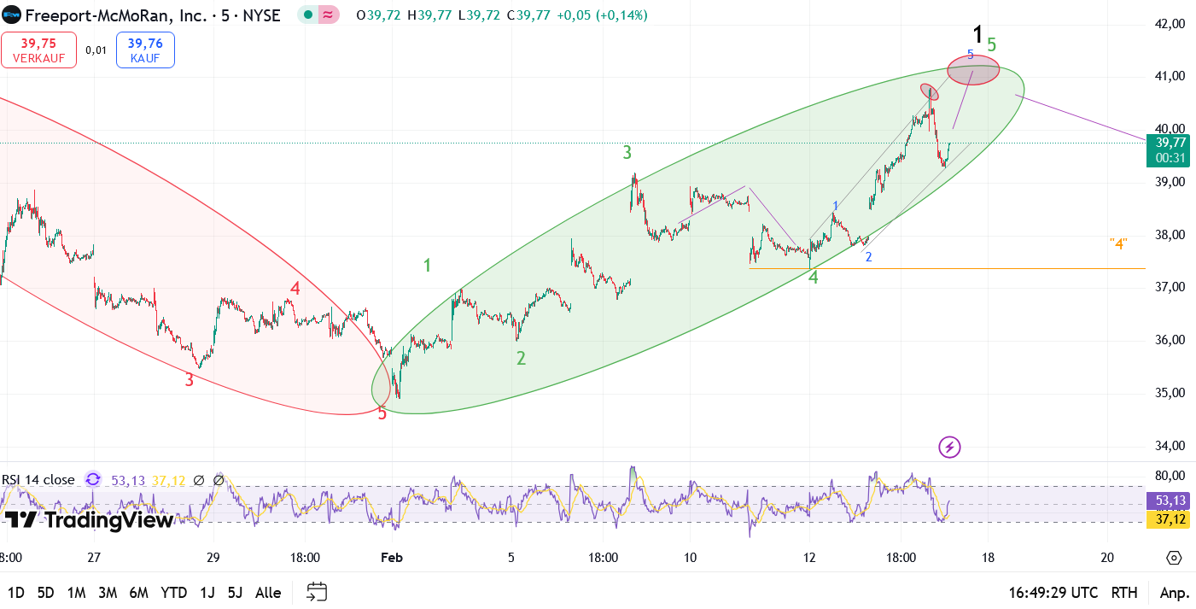1196x609 pixels.
Task: Click the Feb date axis label
Action: (x=391, y=558)
